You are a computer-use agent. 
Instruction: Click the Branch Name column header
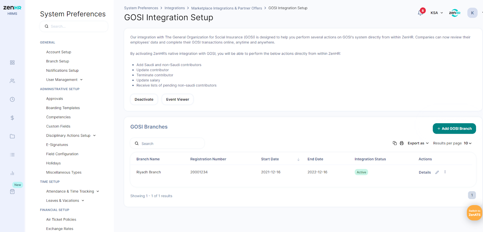pos(148,159)
